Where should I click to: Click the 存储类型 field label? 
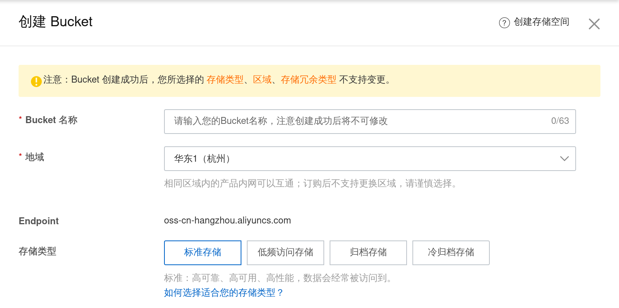pos(38,252)
